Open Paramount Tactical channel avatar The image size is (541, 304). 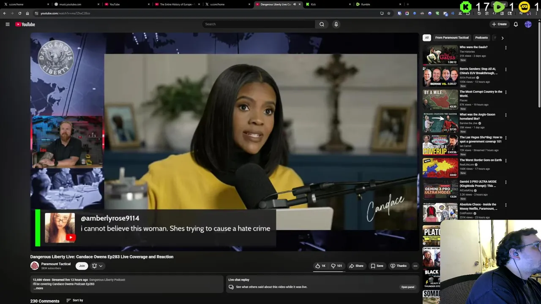click(x=35, y=266)
